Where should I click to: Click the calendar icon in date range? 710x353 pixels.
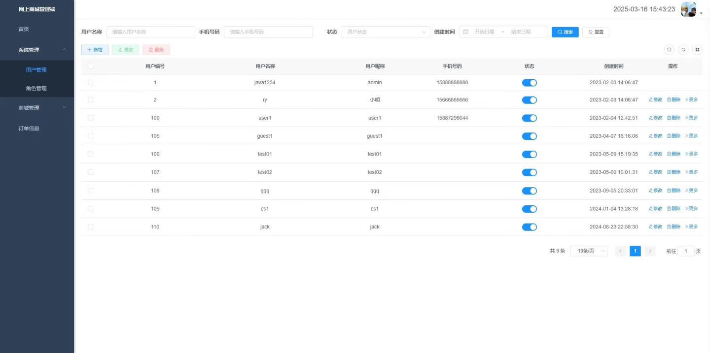pos(465,32)
